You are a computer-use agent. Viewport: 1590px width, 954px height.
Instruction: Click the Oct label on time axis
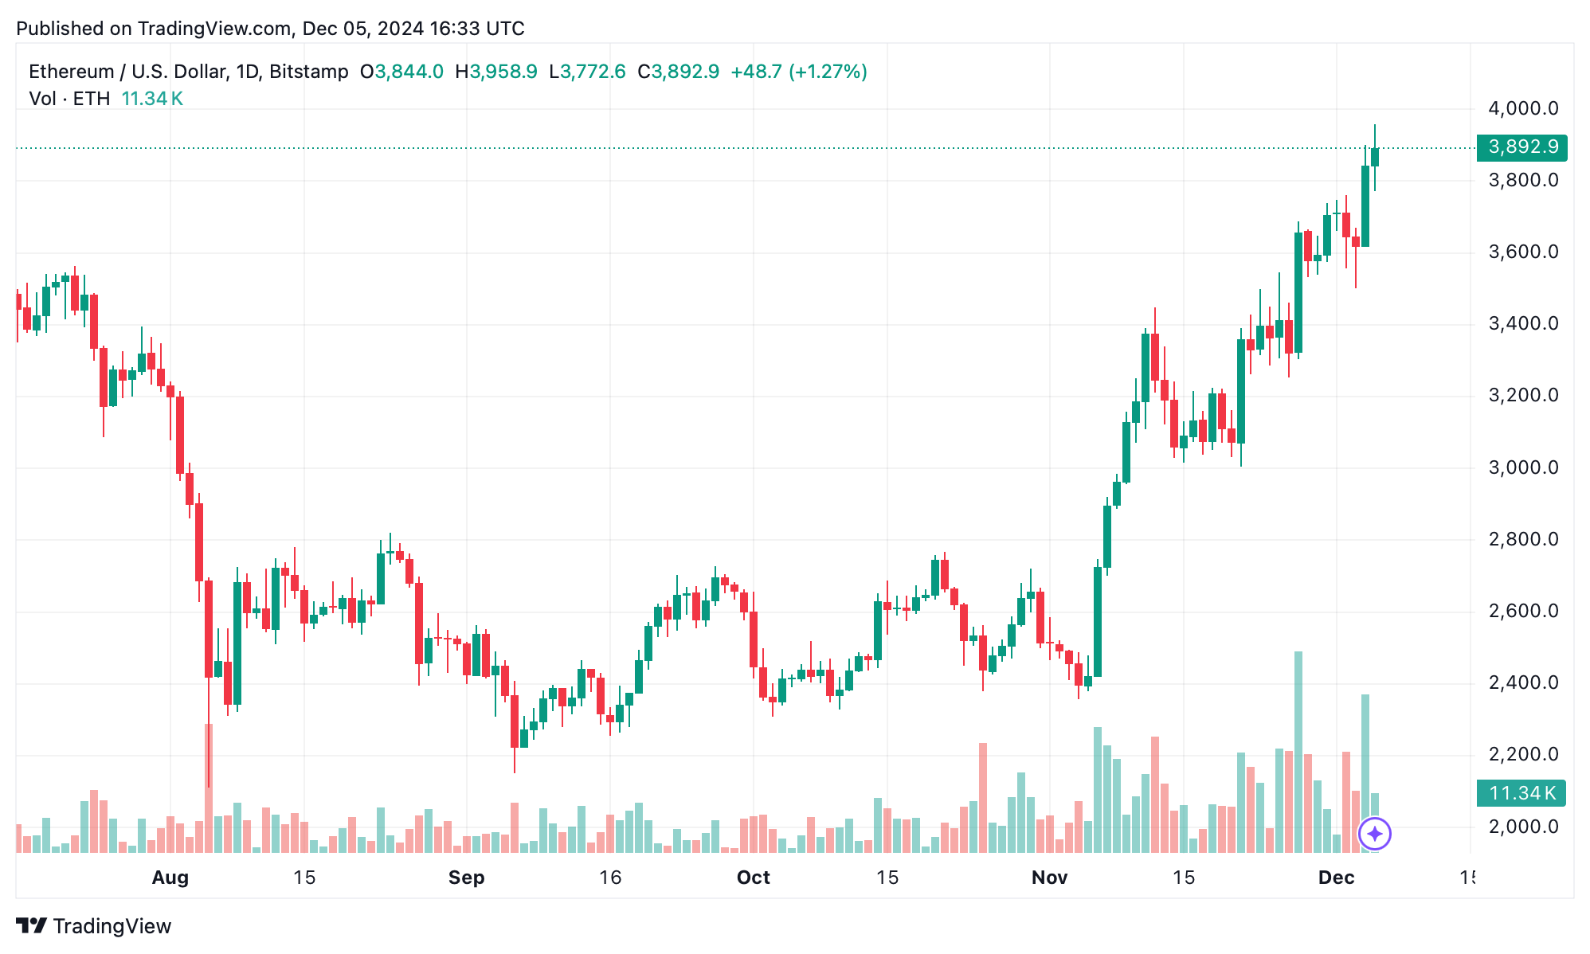tap(753, 878)
